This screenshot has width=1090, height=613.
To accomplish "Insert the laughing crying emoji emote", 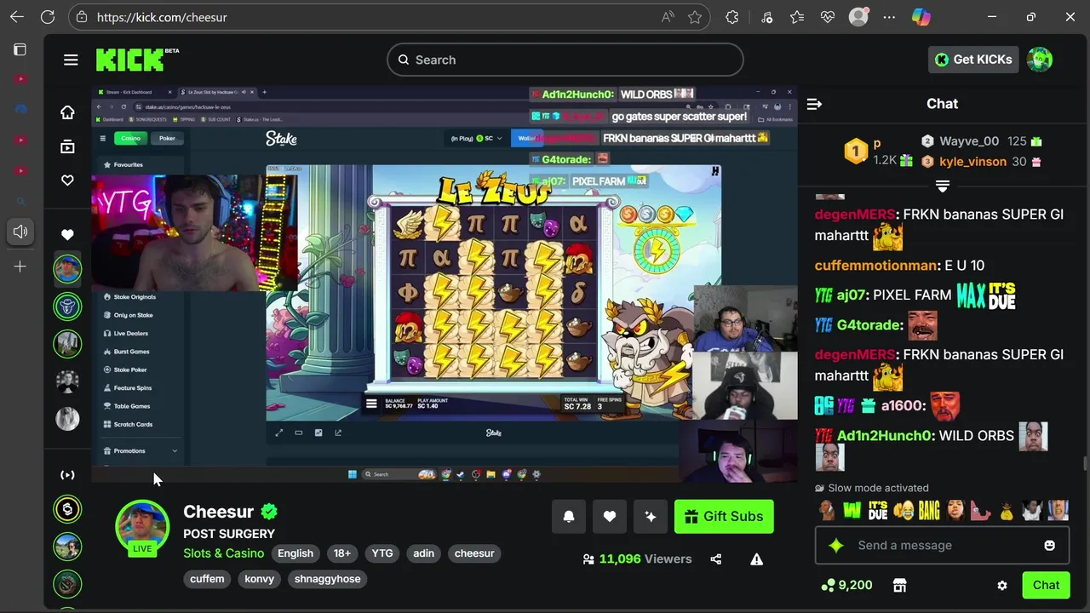I will pos(904,510).
